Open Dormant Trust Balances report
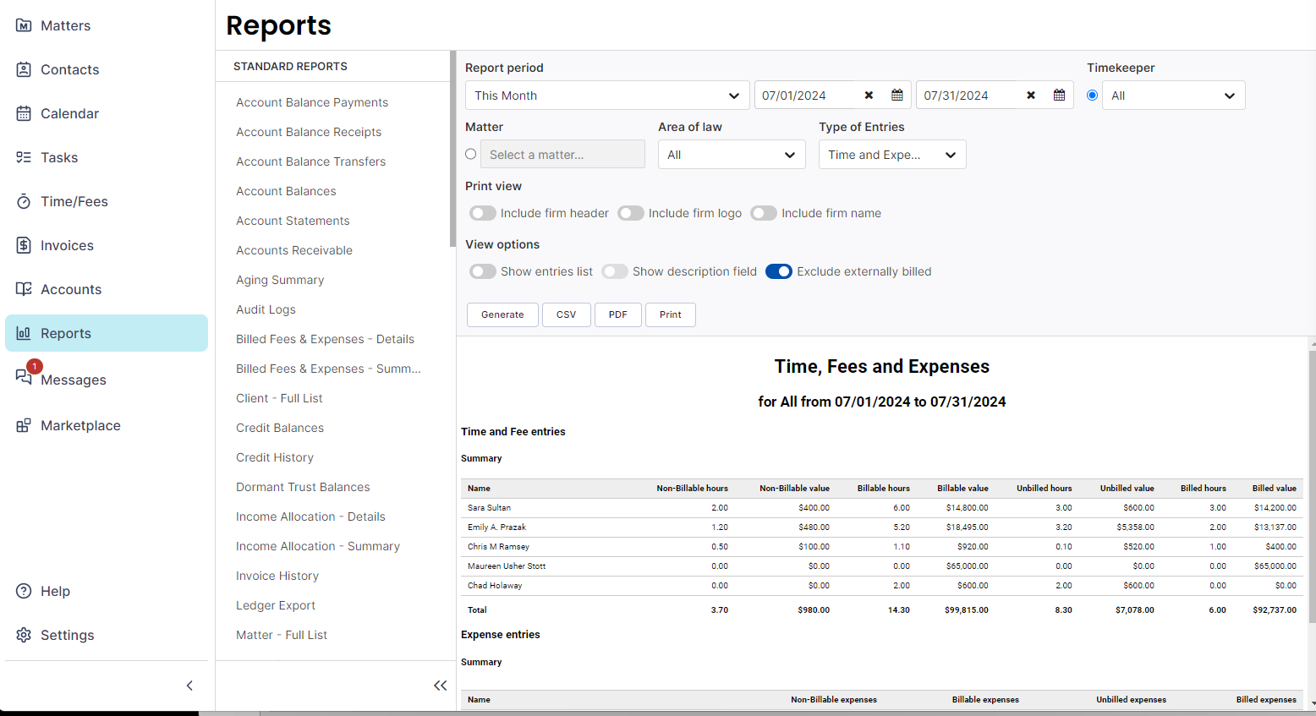The image size is (1316, 716). (303, 487)
